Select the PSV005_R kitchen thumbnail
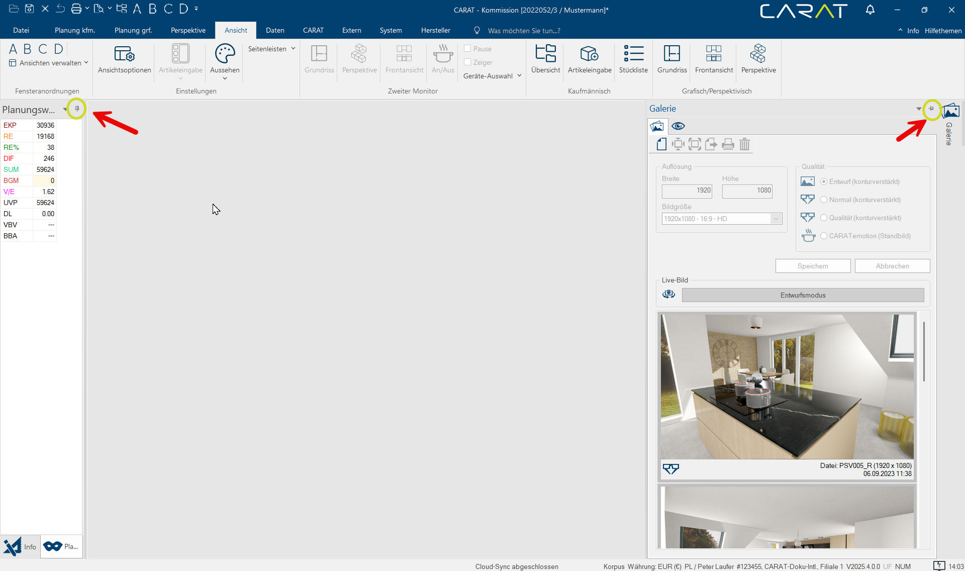 coord(787,386)
